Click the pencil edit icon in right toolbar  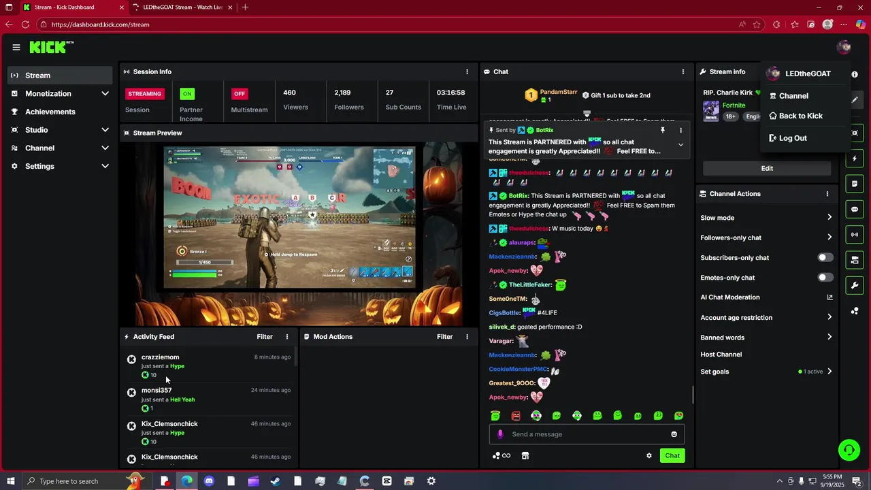[855, 100]
